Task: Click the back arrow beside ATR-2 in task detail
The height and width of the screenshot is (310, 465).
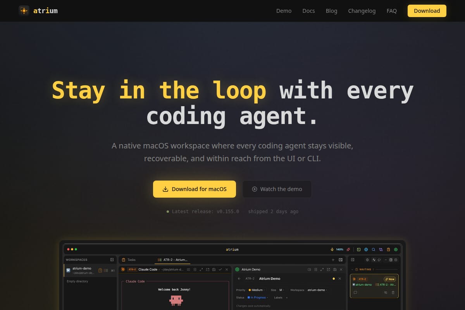Action: (x=239, y=279)
